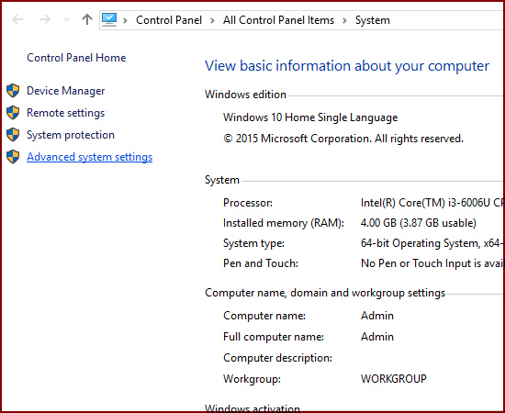The height and width of the screenshot is (413, 505).
Task: Click the '4.00 GB (3.87 GB usable)' value
Action: coord(419,223)
